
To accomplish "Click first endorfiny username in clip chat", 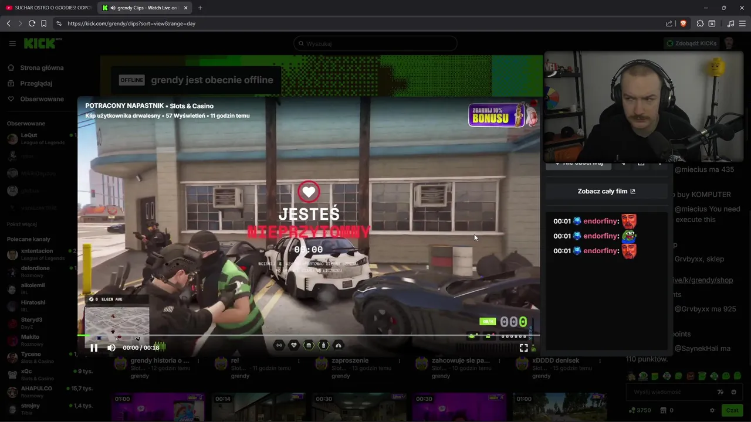I will click(x=601, y=221).
